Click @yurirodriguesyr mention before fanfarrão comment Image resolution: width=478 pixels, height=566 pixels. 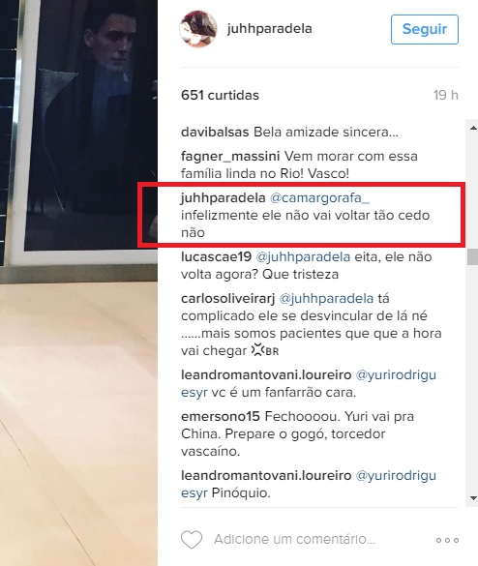(x=396, y=375)
